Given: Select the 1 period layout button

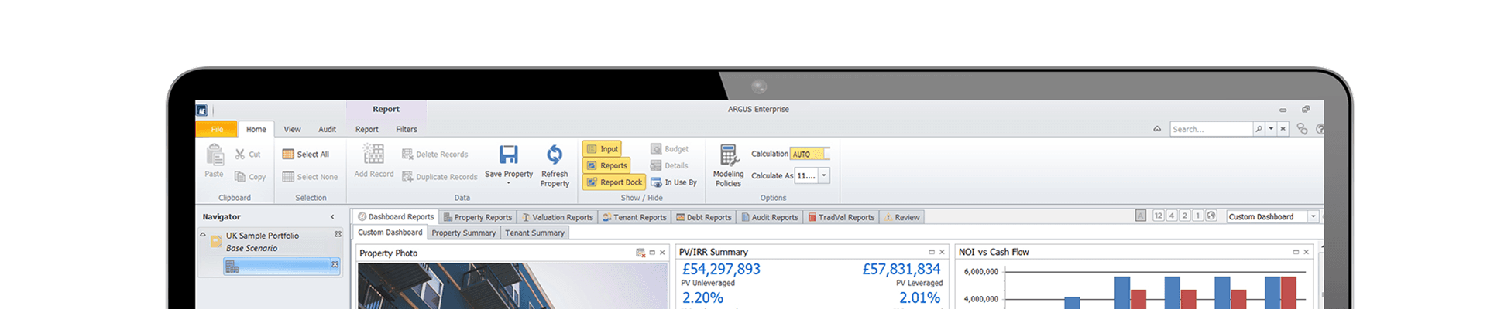Looking at the screenshot, I should [x=1197, y=216].
